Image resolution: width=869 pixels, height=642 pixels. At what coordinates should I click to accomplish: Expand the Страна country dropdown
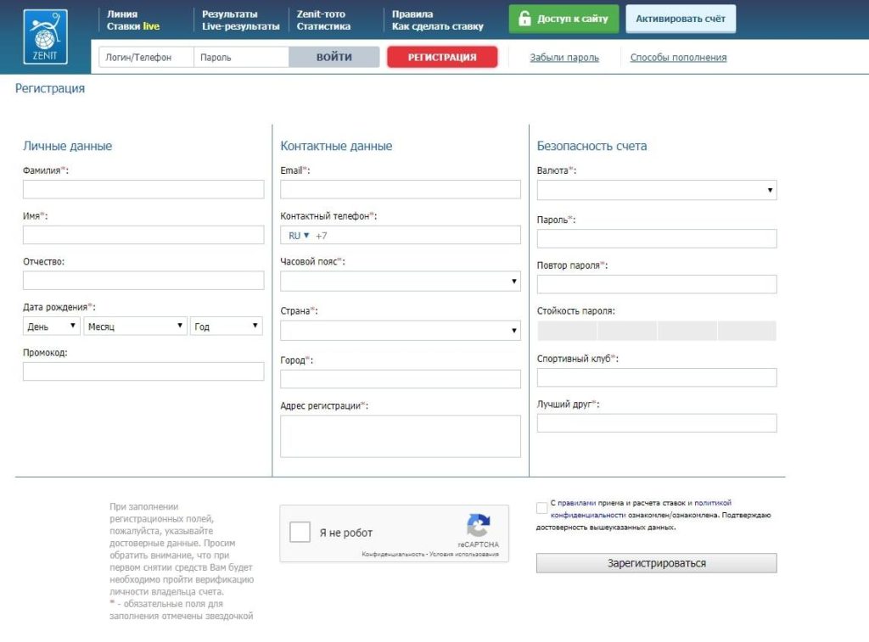pyautogui.click(x=401, y=330)
